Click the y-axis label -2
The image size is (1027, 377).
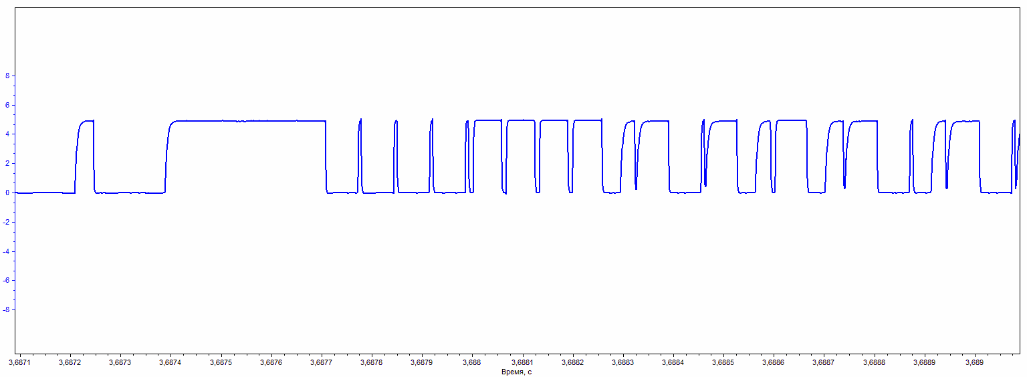7,222
